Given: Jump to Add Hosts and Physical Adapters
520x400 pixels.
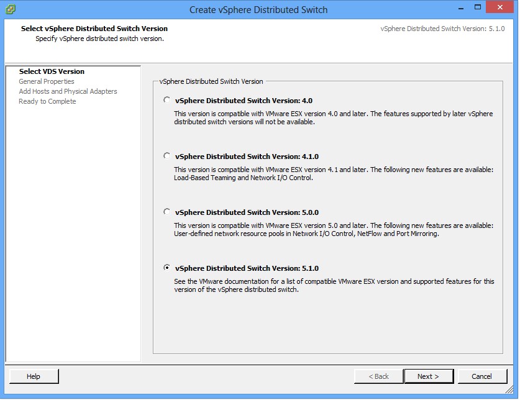Looking at the screenshot, I should coord(68,91).
